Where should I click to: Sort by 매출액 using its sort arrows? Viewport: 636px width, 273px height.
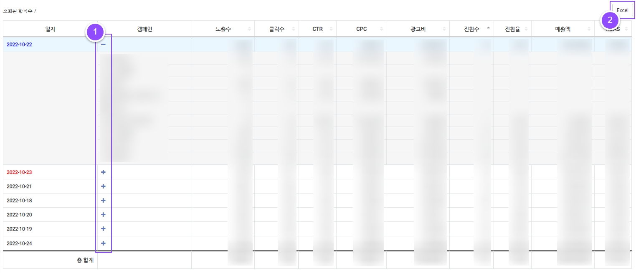coord(589,29)
